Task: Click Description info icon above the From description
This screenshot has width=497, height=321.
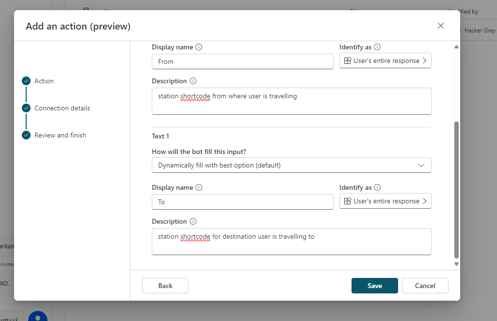Action: (192, 81)
